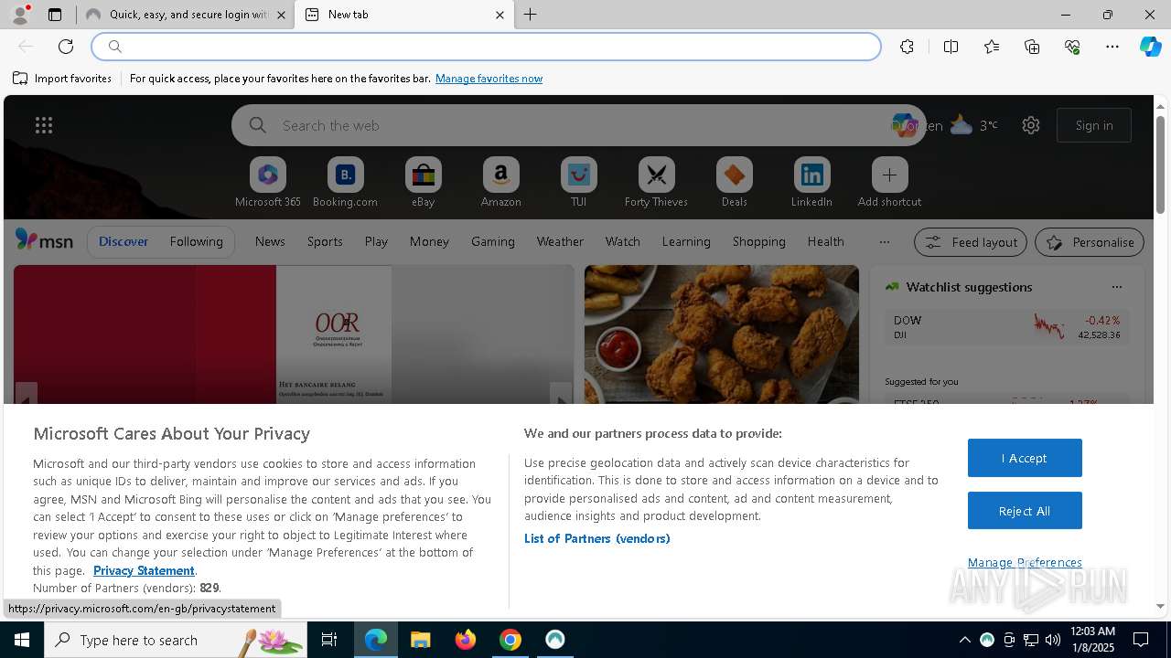Click Import favorites

point(62,79)
